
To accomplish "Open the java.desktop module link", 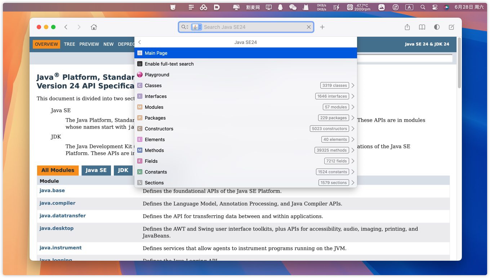I will [57, 228].
